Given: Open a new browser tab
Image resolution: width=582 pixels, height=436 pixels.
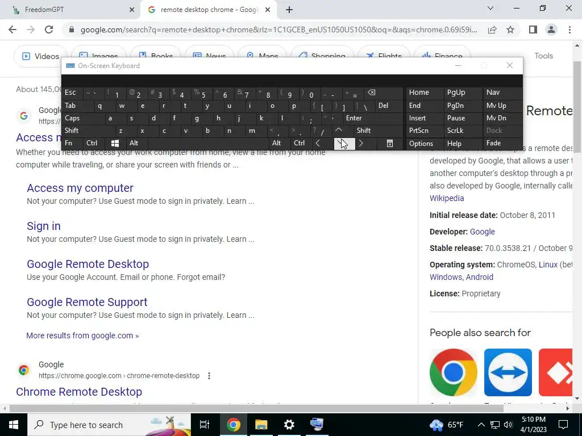Looking at the screenshot, I should click(x=289, y=10).
